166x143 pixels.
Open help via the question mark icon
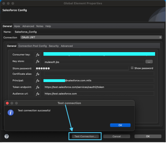(7, 136)
